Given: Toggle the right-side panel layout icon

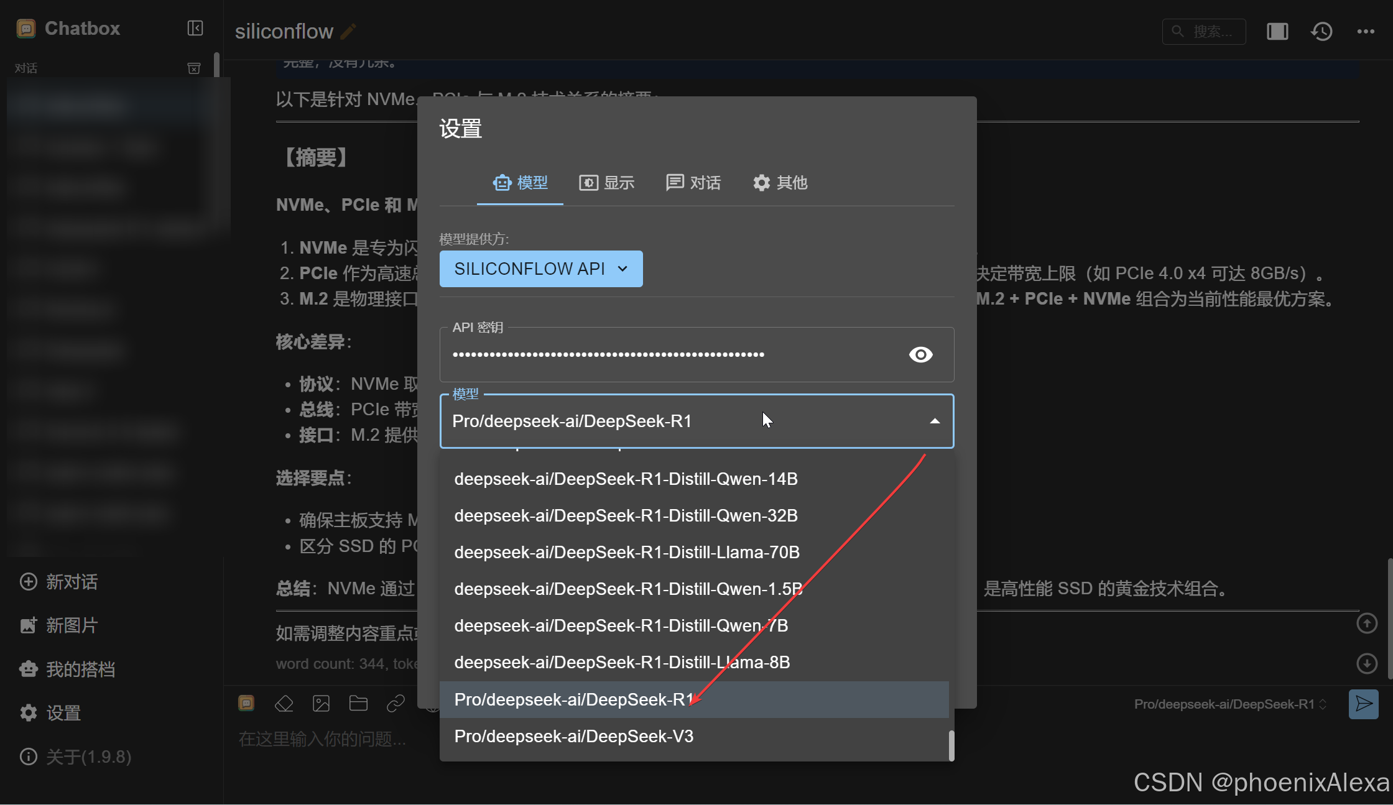Looking at the screenshot, I should pos(1277,31).
